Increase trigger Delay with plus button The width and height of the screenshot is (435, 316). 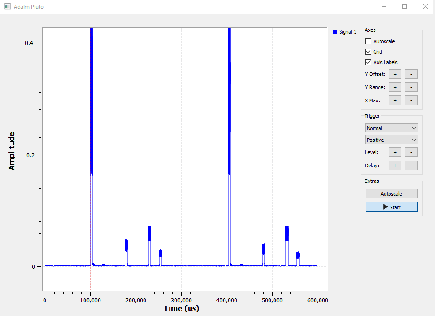point(395,166)
